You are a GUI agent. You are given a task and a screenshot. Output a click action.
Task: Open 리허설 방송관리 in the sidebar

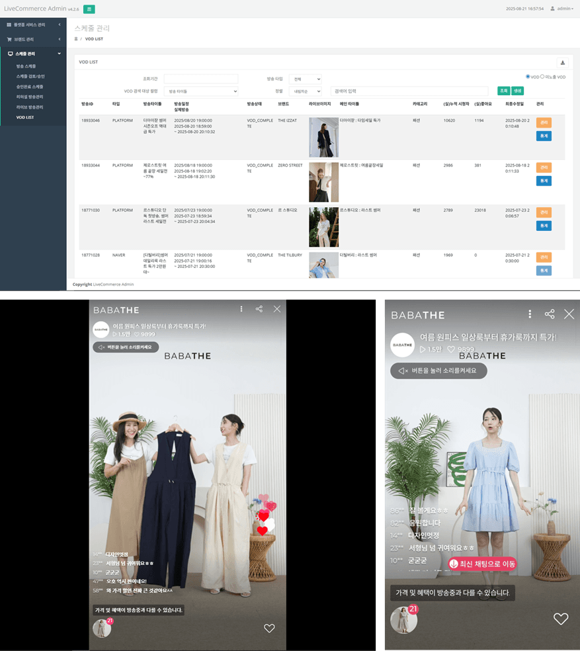pyautogui.click(x=30, y=97)
